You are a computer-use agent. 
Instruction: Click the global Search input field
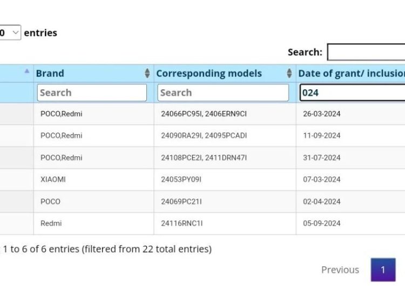(x=366, y=52)
